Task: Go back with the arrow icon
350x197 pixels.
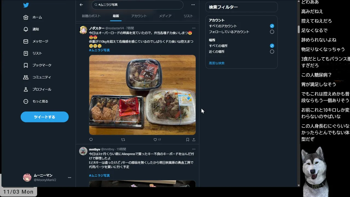Action: pyautogui.click(x=81, y=5)
